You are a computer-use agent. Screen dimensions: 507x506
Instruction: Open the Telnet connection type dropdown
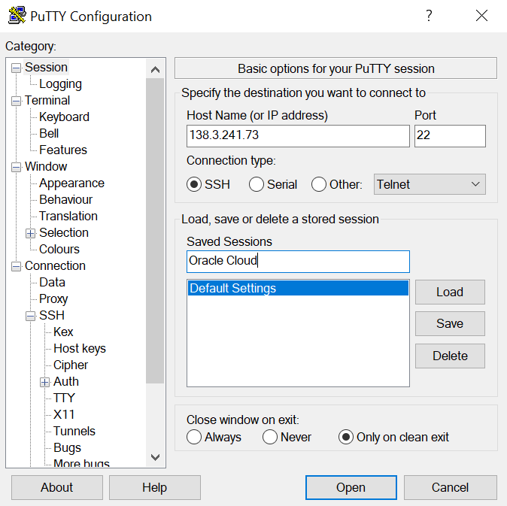[429, 184]
